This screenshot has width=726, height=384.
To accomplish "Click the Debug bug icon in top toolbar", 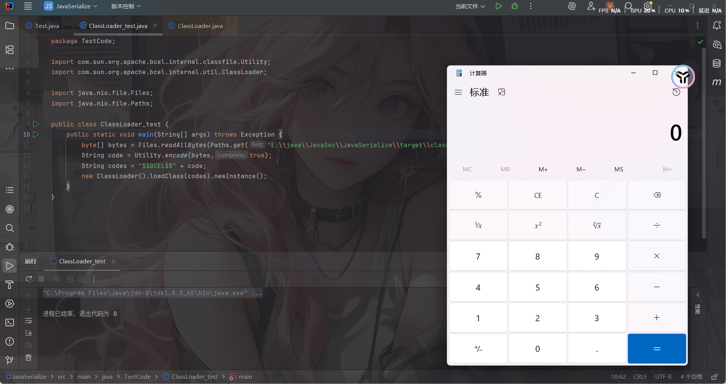I will click(514, 6).
